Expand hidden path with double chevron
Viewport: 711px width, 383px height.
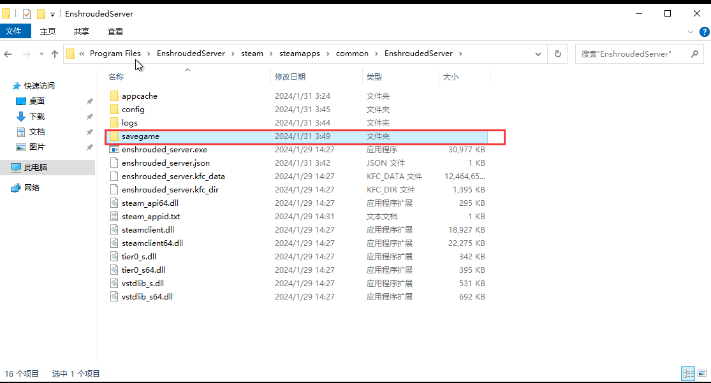coord(82,54)
